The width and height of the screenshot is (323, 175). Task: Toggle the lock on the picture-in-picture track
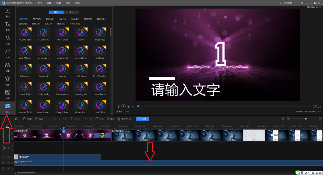click(8, 148)
